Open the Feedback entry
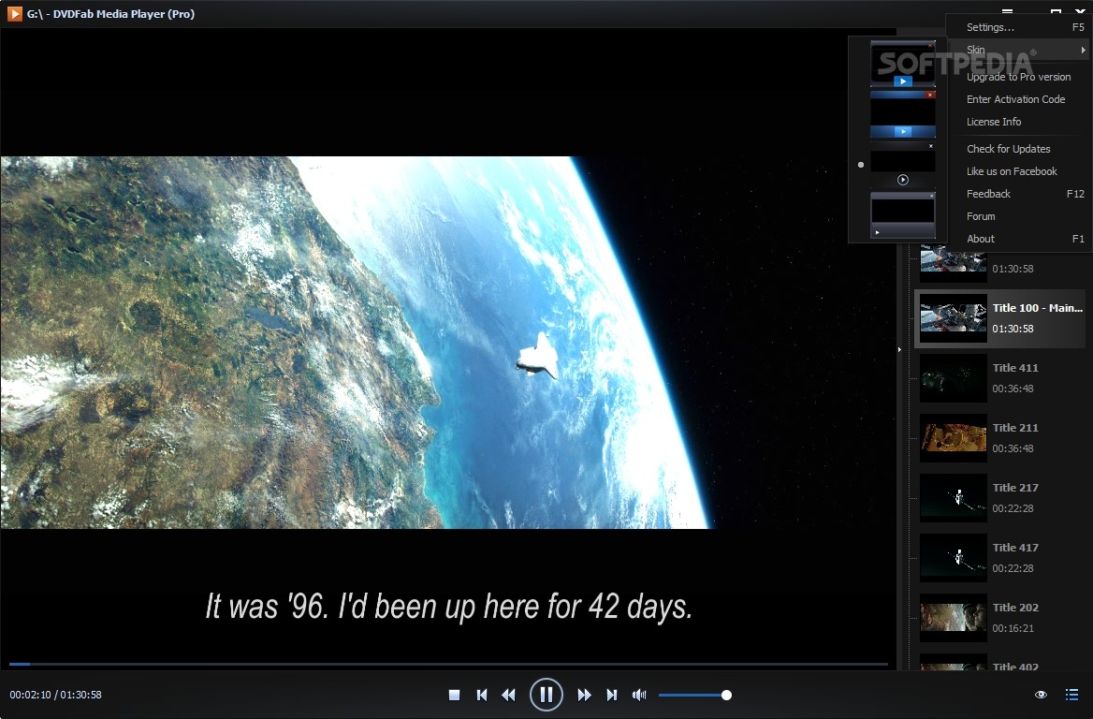 click(1019, 193)
